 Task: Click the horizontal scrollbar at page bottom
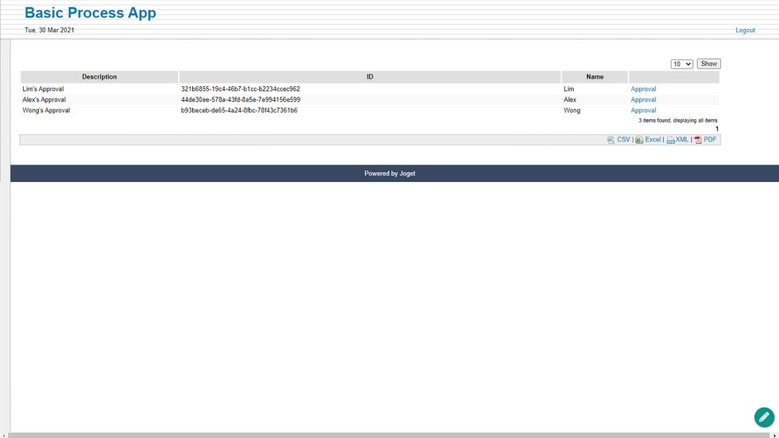click(x=389, y=435)
